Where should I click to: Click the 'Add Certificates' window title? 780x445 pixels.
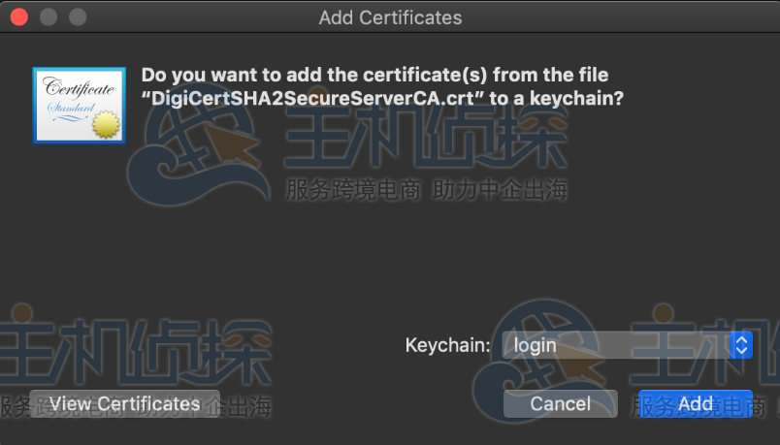[390, 17]
